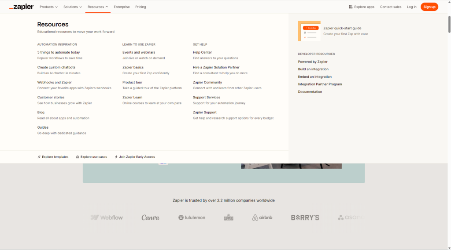The image size is (451, 250).
Task: Expand the Solutions dropdown menu
Action: 72,7
